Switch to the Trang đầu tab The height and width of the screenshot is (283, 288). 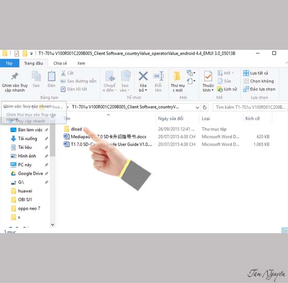tap(34, 63)
